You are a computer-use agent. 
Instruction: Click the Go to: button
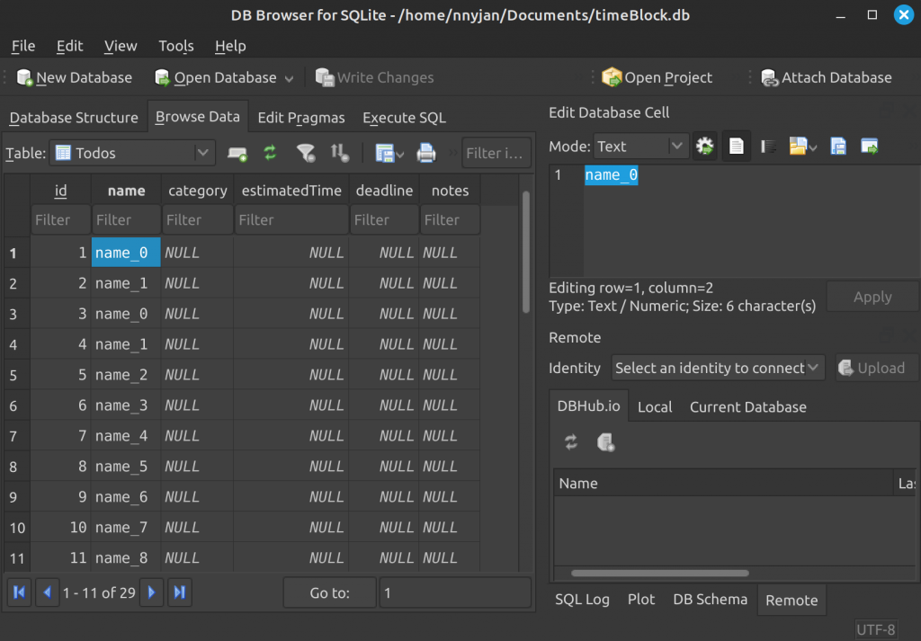click(329, 592)
